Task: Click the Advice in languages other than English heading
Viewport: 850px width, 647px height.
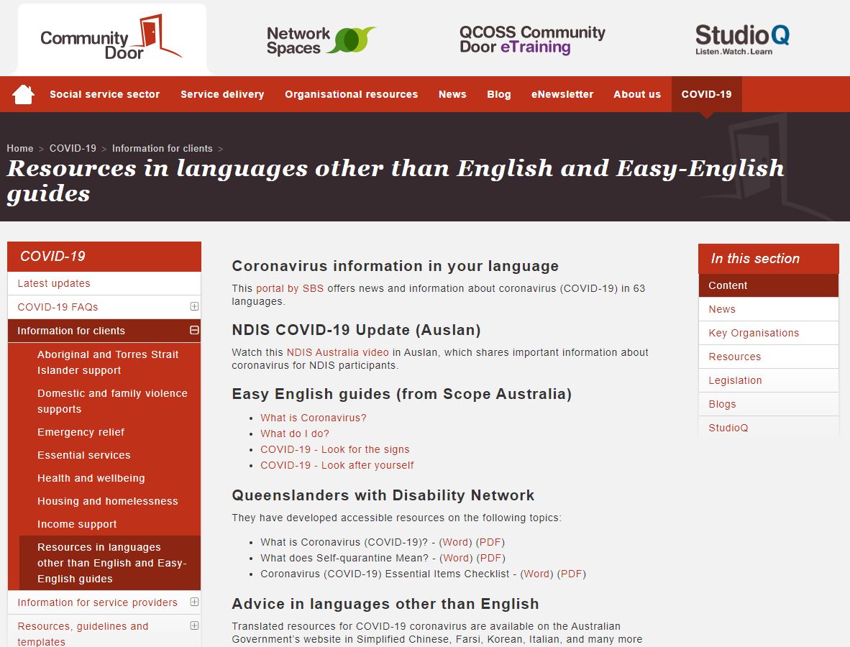Action: click(x=385, y=604)
